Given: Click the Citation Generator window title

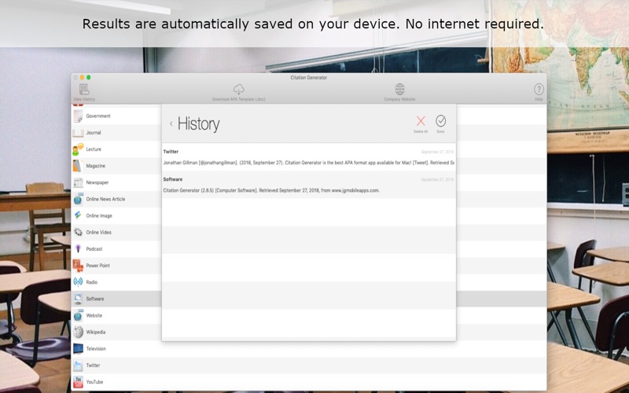Looking at the screenshot, I should tap(309, 78).
